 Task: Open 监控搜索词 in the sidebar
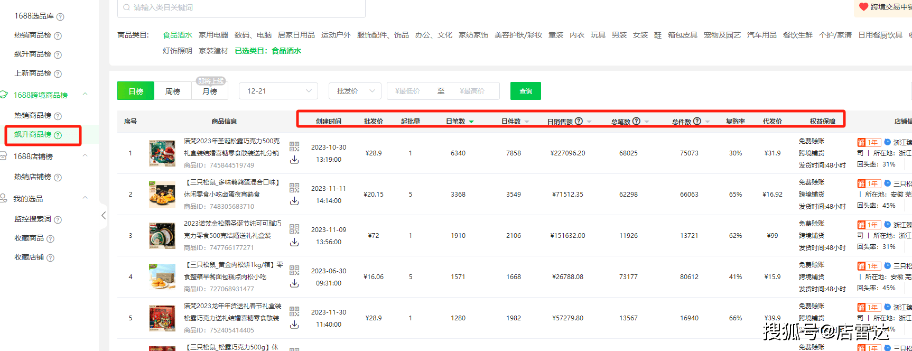click(x=33, y=219)
